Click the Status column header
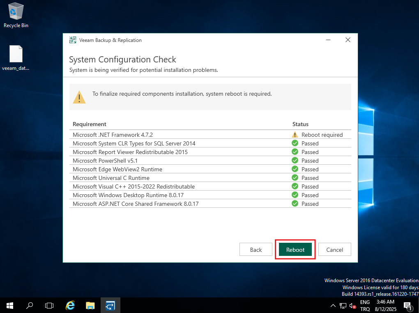419x313 pixels. [300, 124]
